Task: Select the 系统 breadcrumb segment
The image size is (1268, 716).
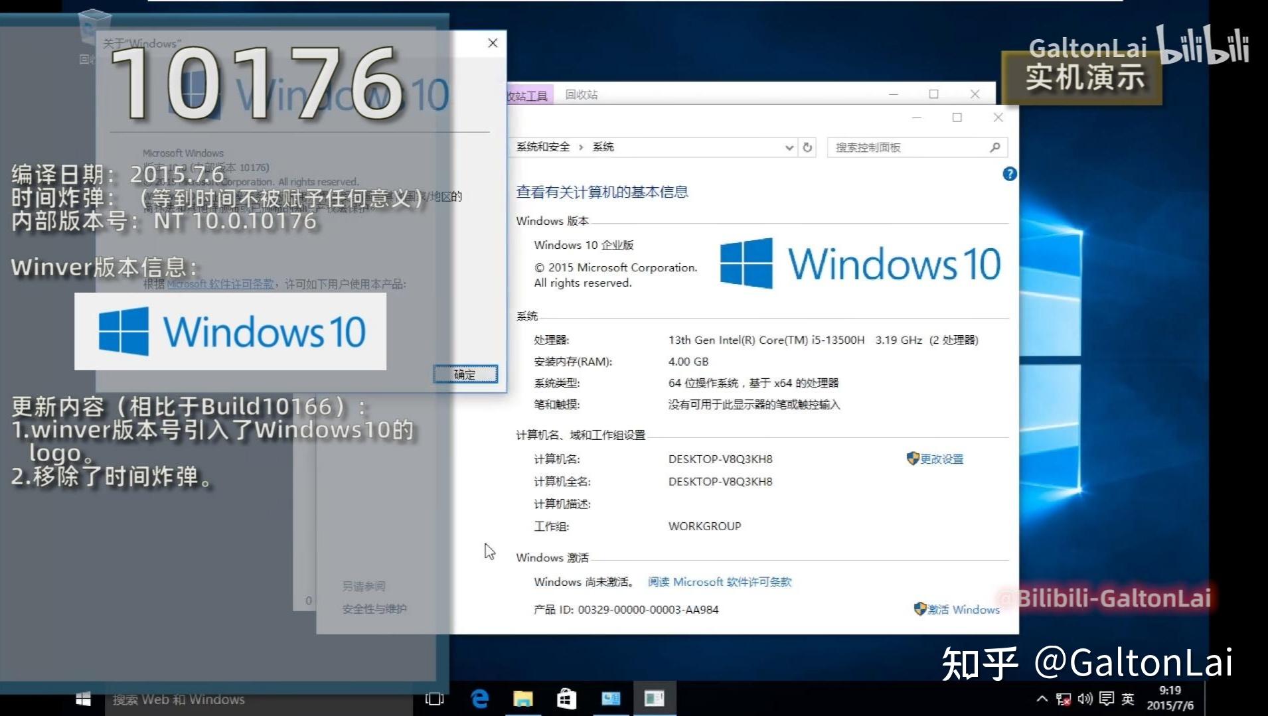Action: [603, 147]
